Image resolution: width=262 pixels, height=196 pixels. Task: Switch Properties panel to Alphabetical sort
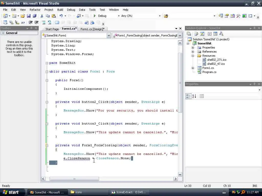coord(194,96)
